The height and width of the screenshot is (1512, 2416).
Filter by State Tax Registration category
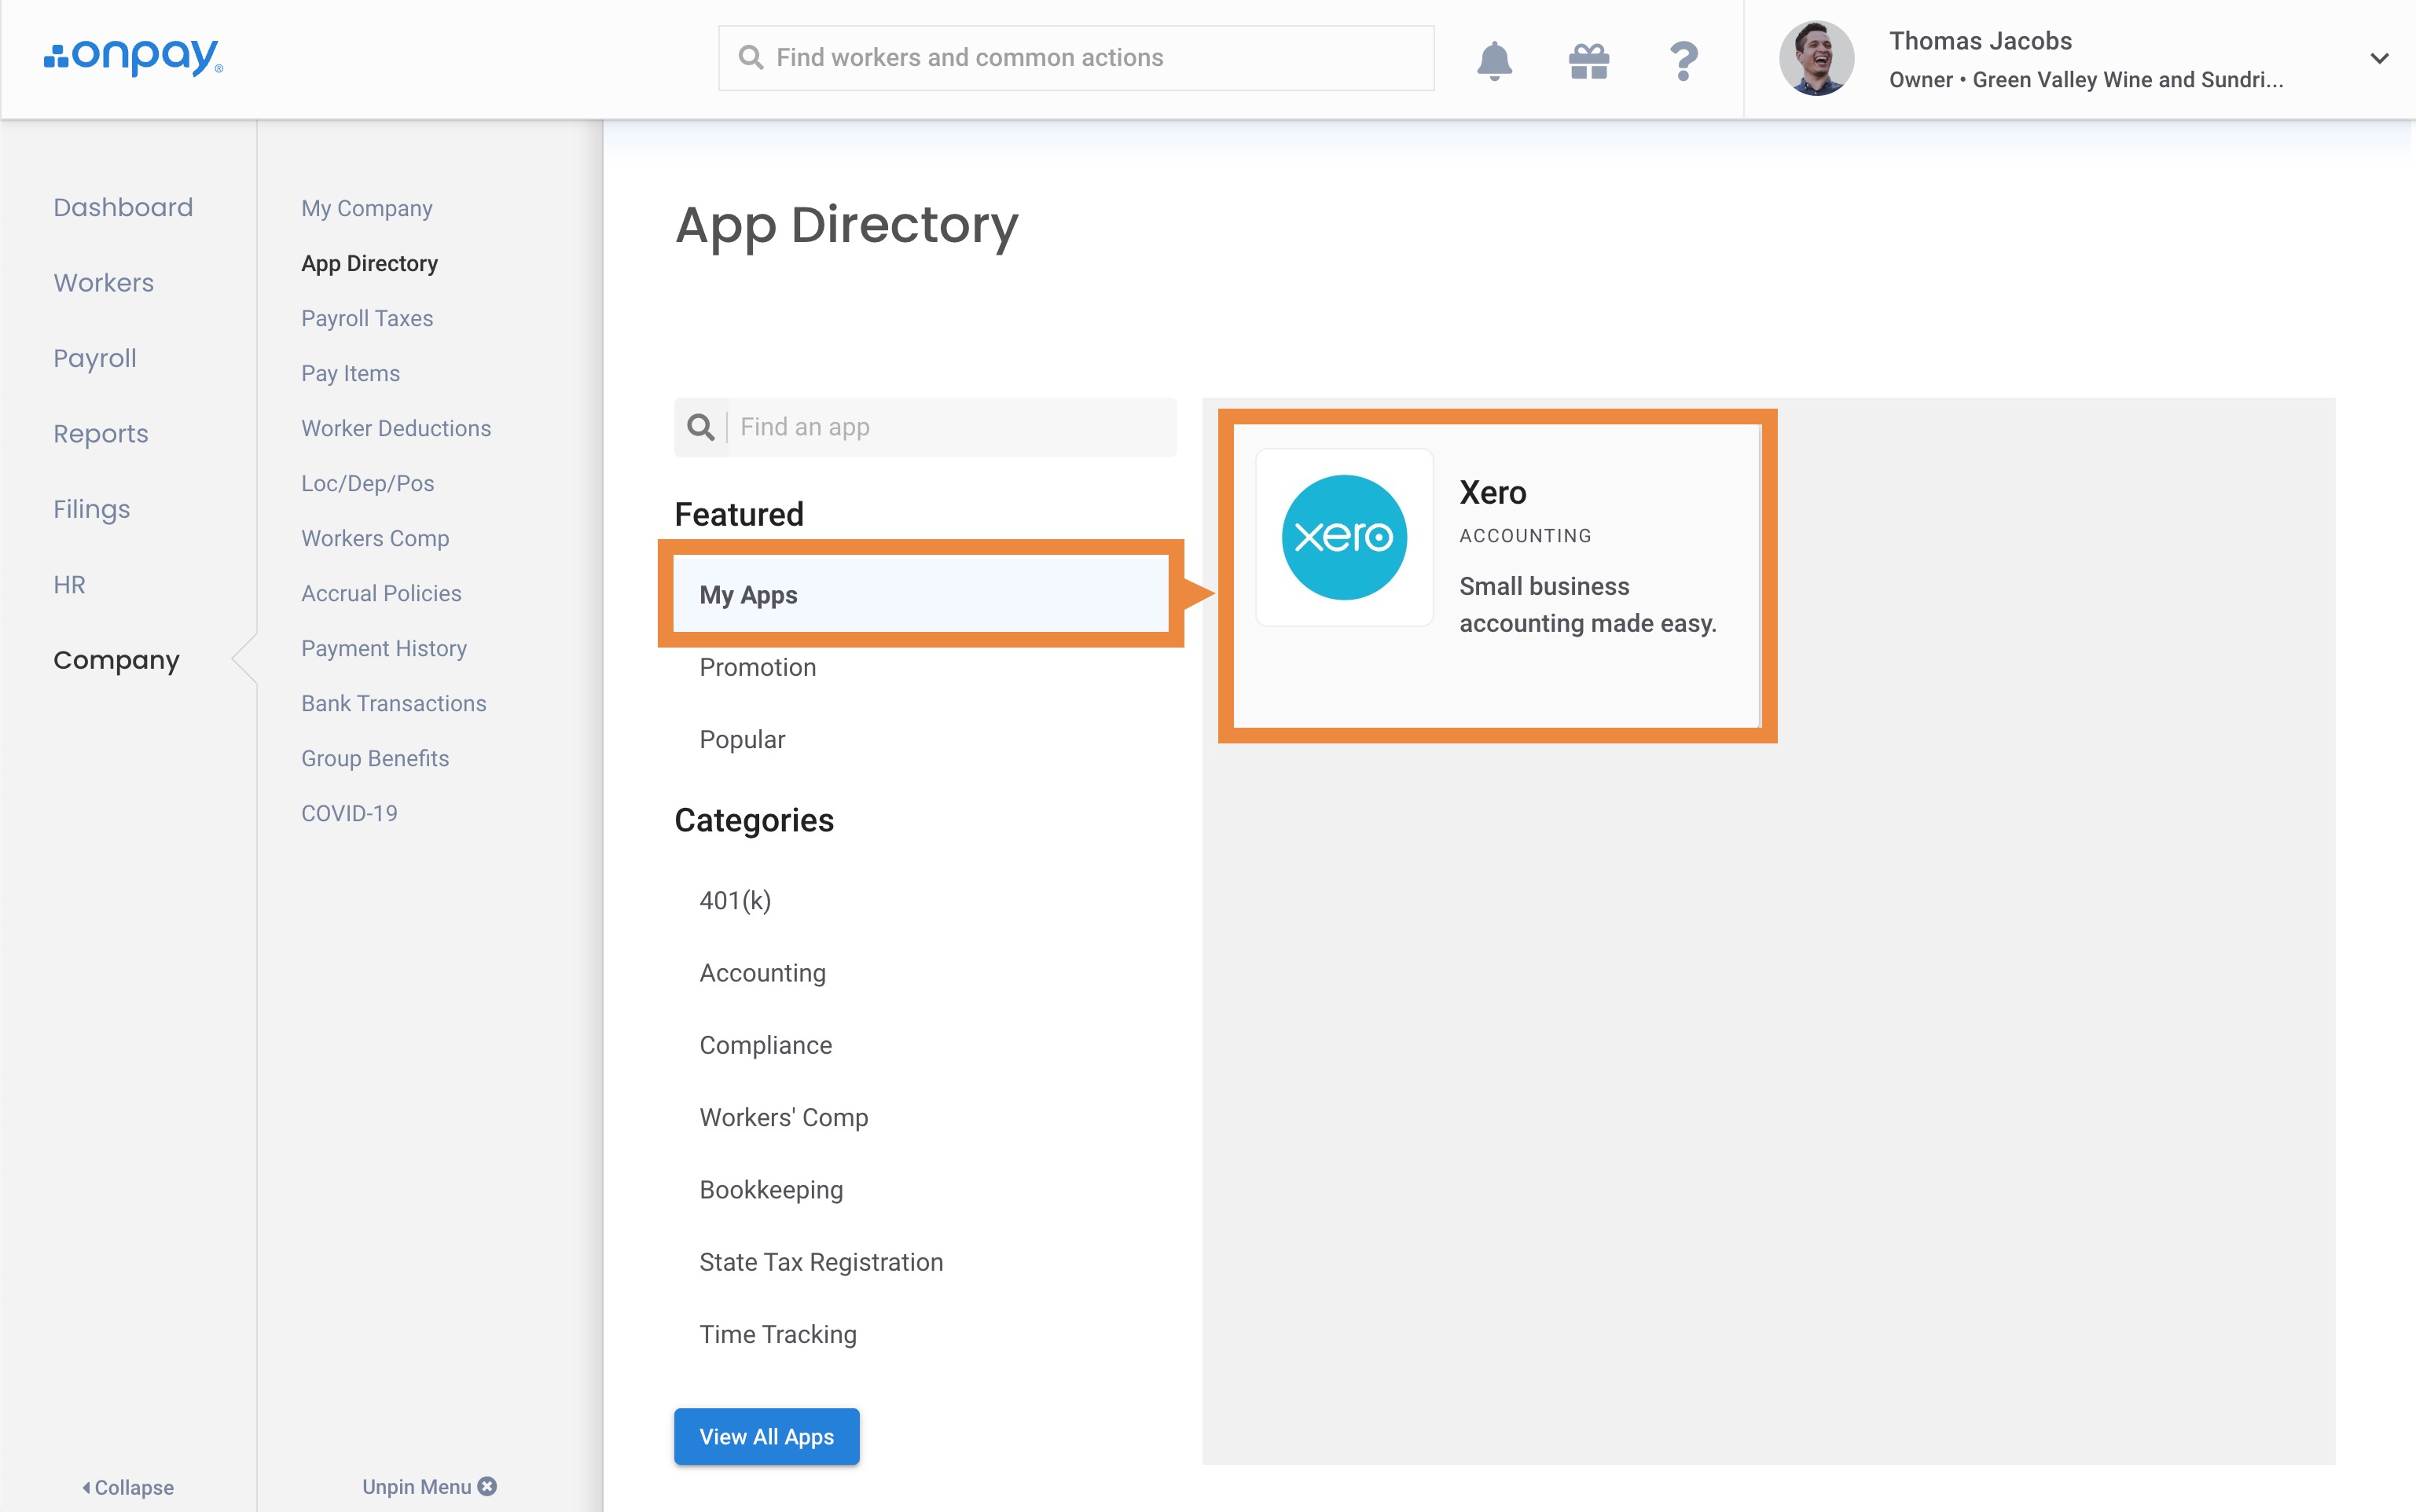click(821, 1262)
